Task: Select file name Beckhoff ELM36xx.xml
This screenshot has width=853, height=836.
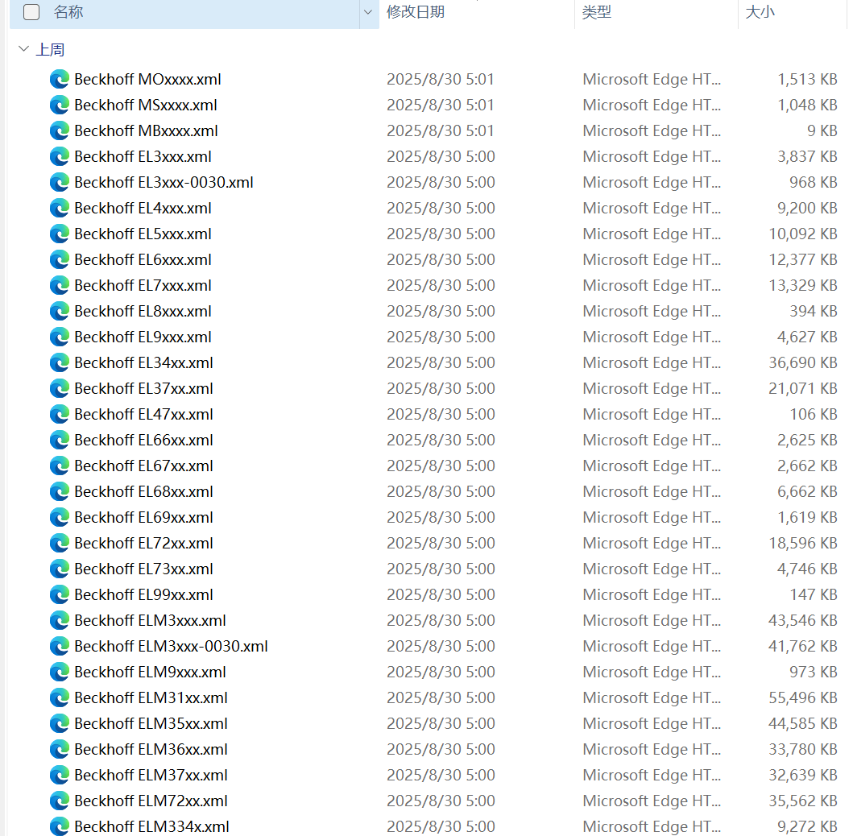Action: [x=151, y=750]
